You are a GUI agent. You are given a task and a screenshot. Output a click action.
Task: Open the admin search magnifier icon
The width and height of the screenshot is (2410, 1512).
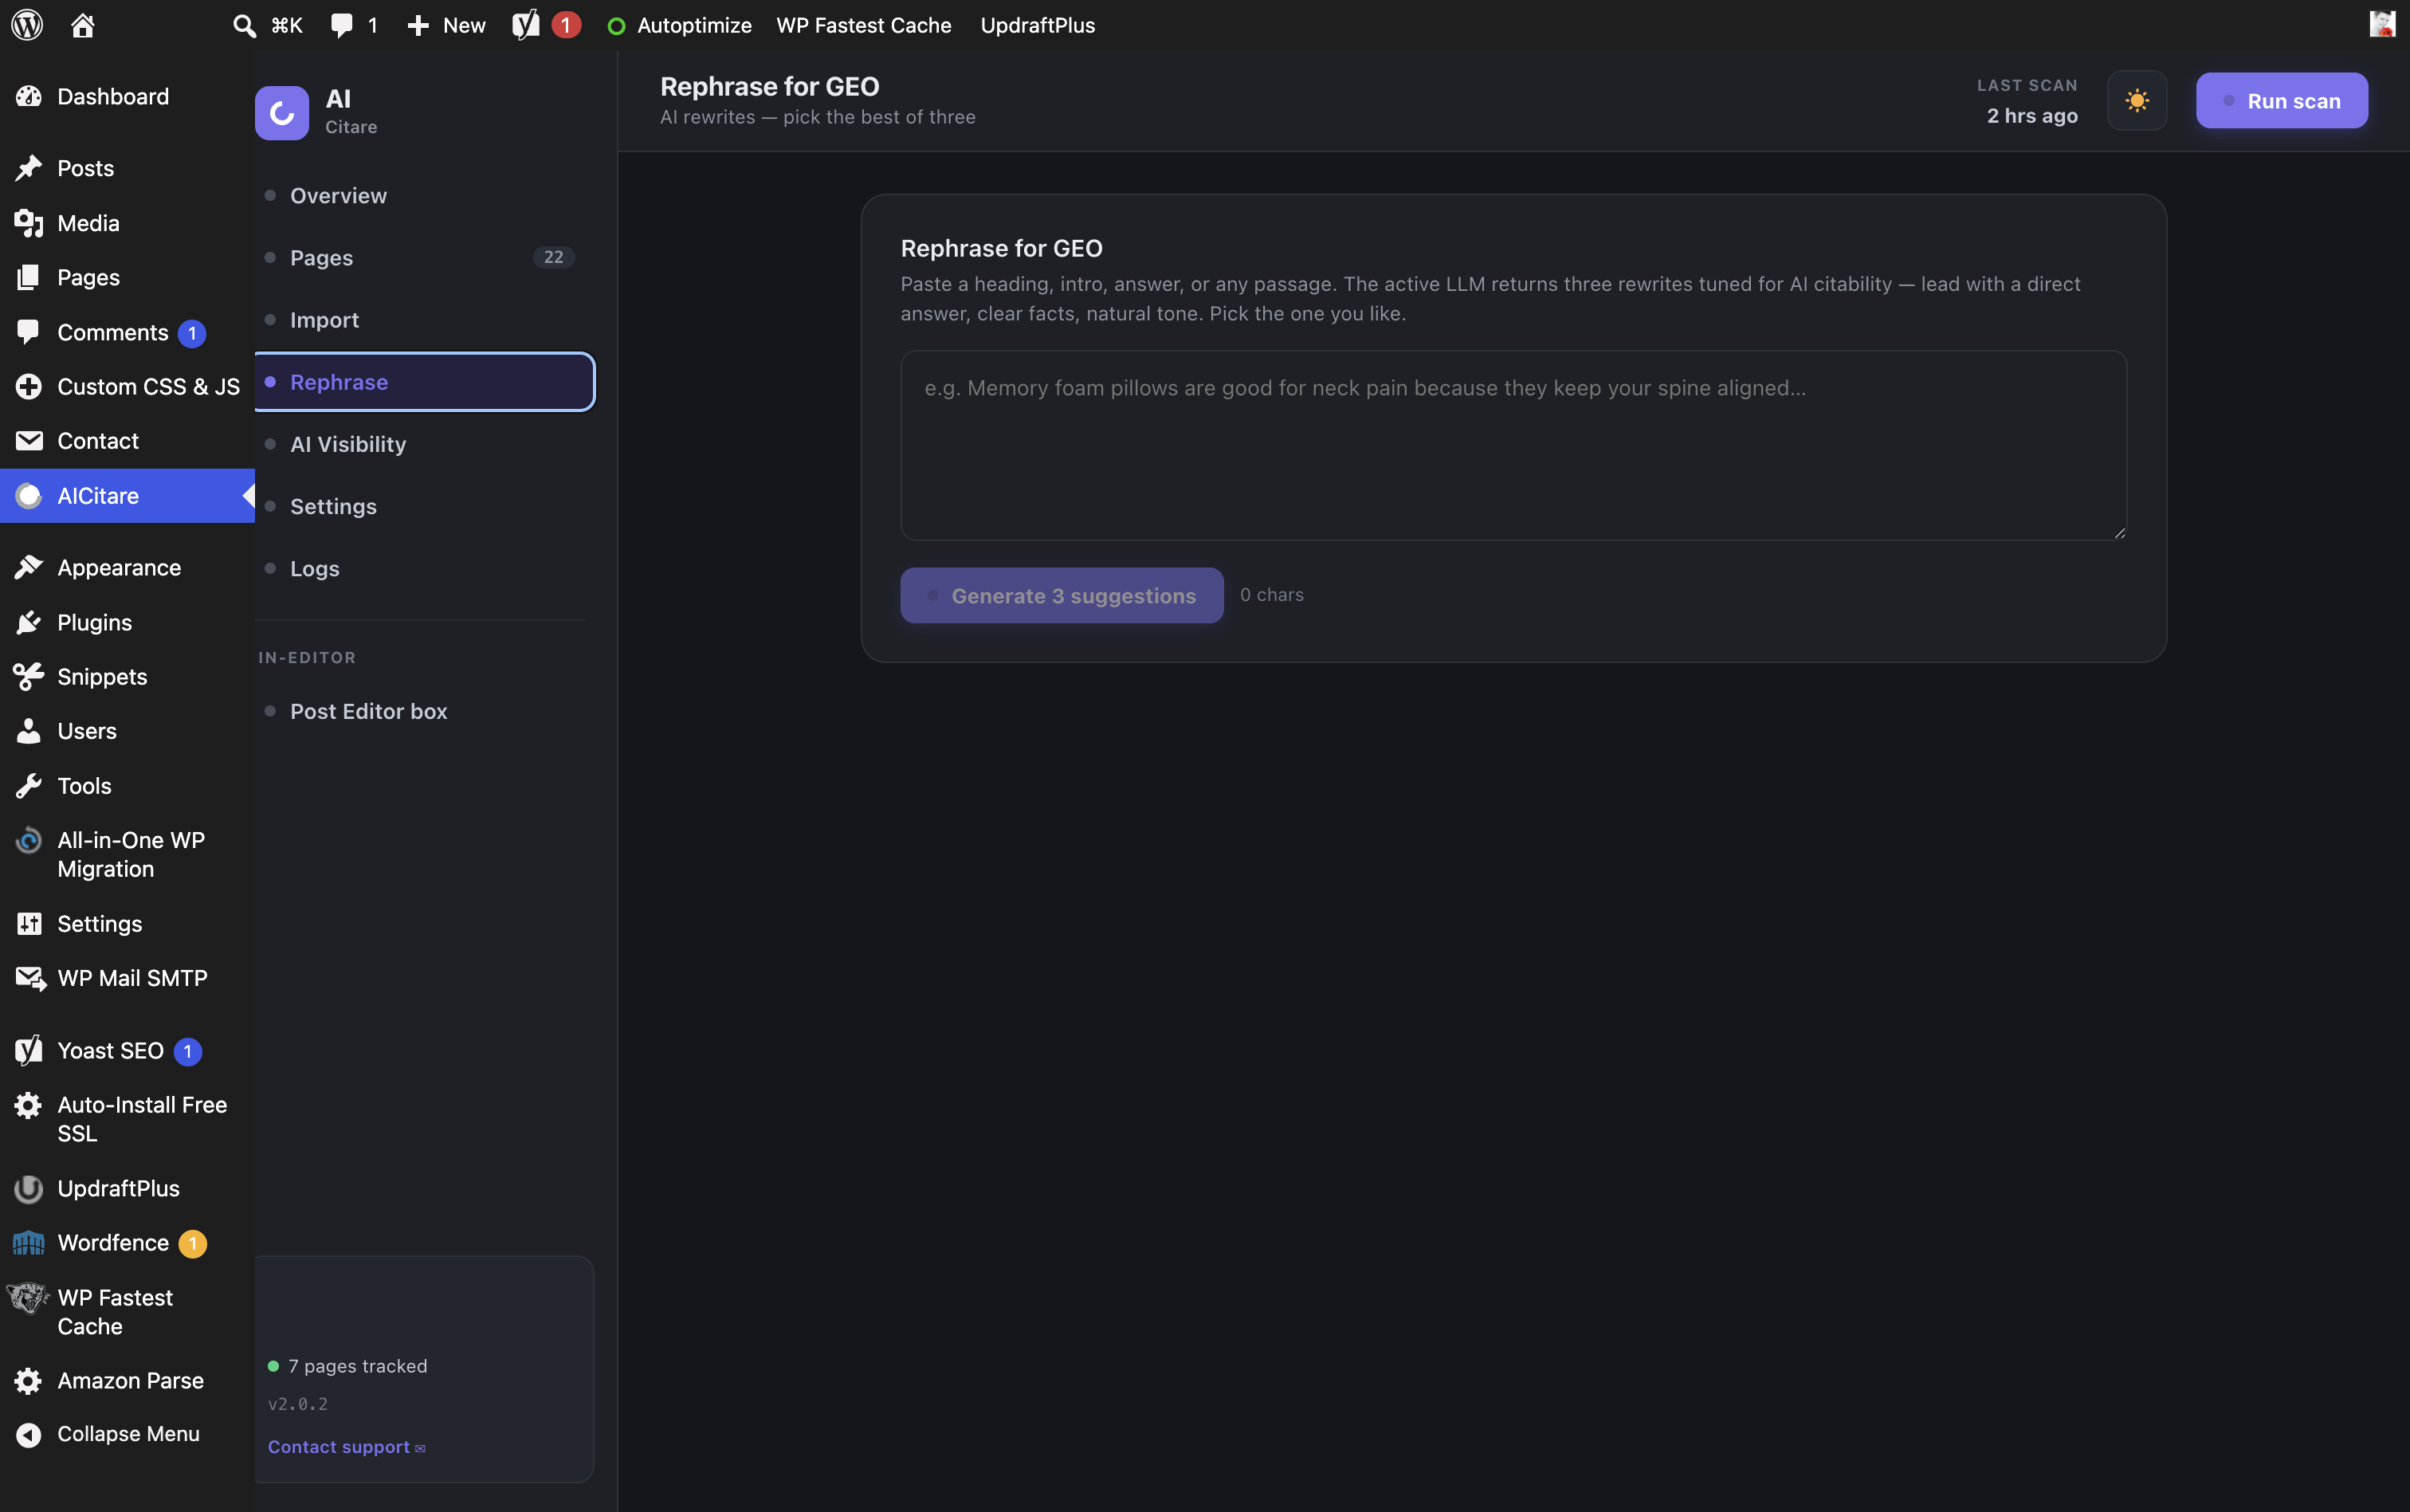tap(244, 25)
